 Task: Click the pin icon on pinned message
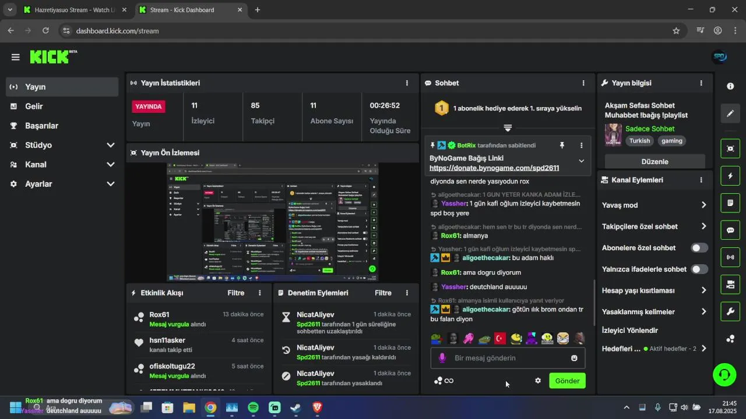[562, 145]
